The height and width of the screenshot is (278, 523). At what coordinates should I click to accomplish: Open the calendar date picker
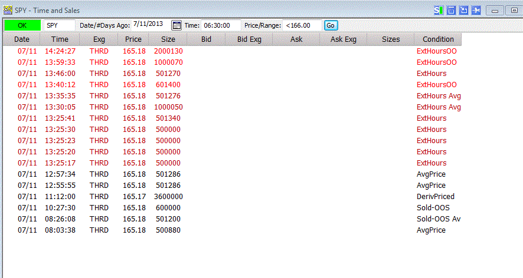pos(176,25)
